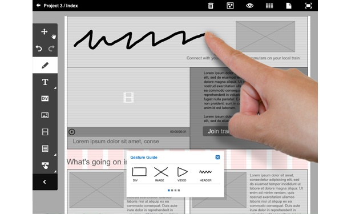Redo the last action
Viewport: 351px width, 214px height.
(51, 49)
